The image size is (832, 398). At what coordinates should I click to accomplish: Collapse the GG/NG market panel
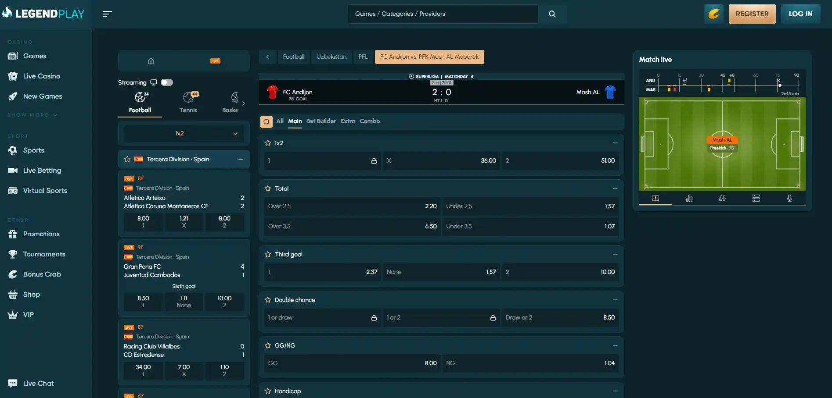pyautogui.click(x=615, y=345)
